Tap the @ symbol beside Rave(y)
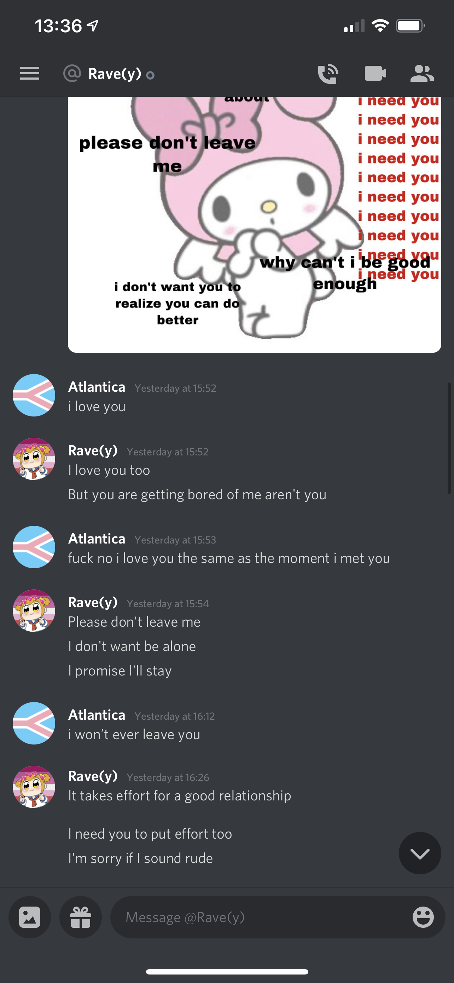The height and width of the screenshot is (983, 454). coord(72,73)
